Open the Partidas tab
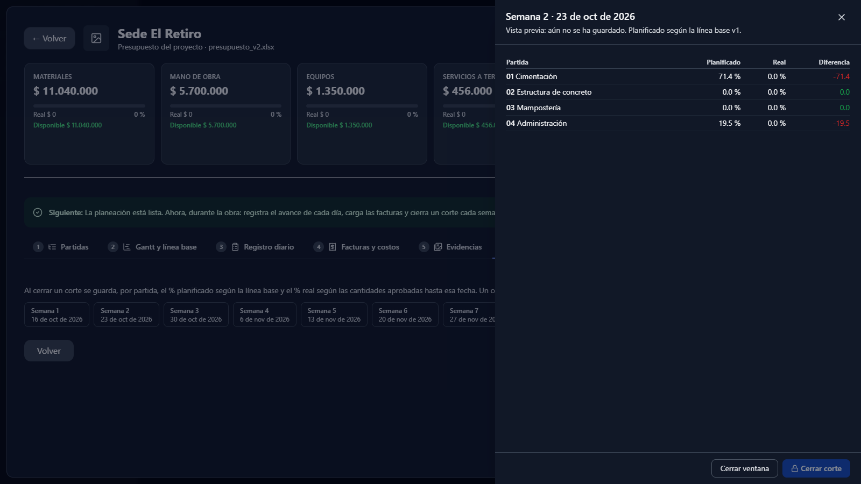Image resolution: width=861 pixels, height=484 pixels. pos(61,247)
